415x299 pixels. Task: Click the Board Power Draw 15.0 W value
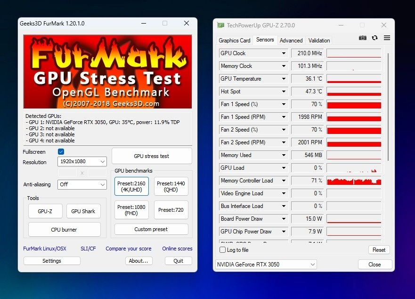[x=307, y=219]
